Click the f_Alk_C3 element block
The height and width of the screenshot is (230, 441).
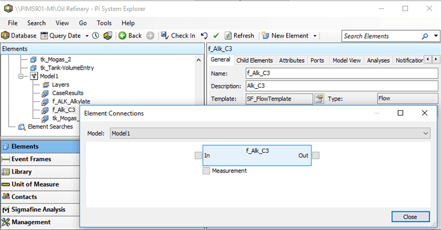click(x=257, y=156)
